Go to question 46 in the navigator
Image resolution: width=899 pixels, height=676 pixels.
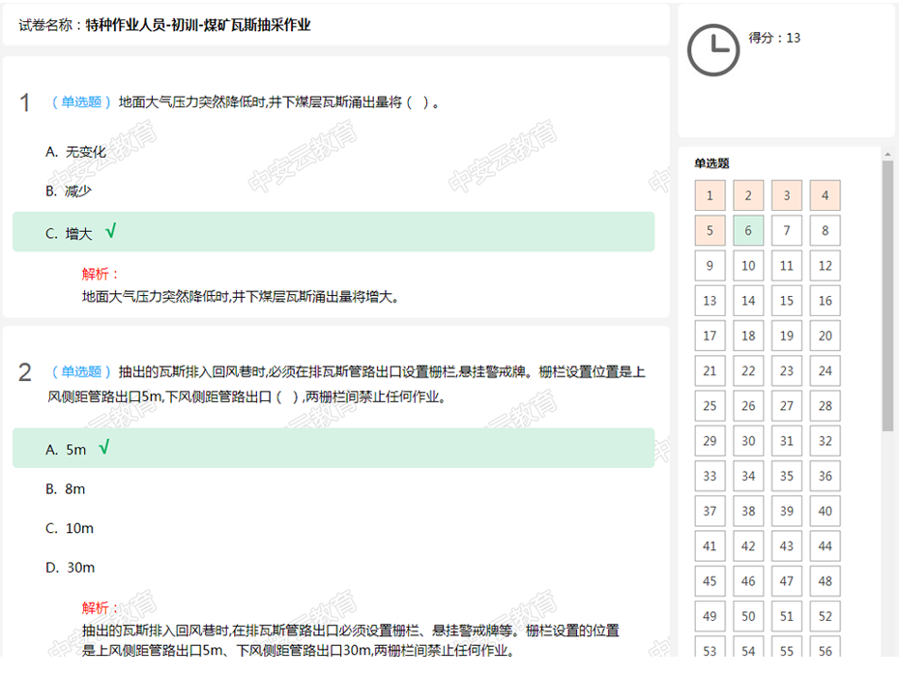(x=748, y=581)
